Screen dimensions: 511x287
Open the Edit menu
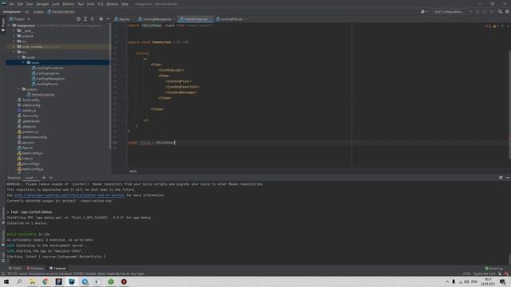coord(20,4)
